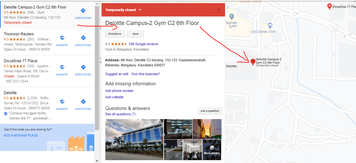Open the 346 Google reviews link
The width and height of the screenshot is (356, 163).
coord(143,44)
